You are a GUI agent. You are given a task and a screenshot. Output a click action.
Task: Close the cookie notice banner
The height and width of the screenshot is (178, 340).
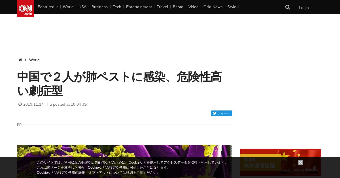coord(301,162)
